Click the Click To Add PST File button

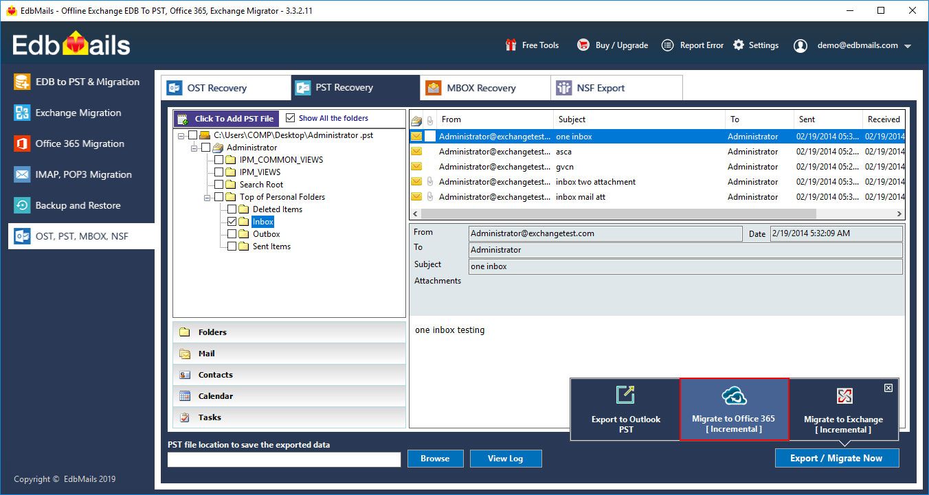coord(227,119)
